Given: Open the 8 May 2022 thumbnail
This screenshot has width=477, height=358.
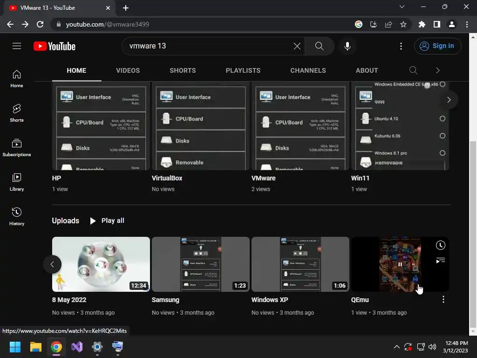Looking at the screenshot, I should click(101, 264).
